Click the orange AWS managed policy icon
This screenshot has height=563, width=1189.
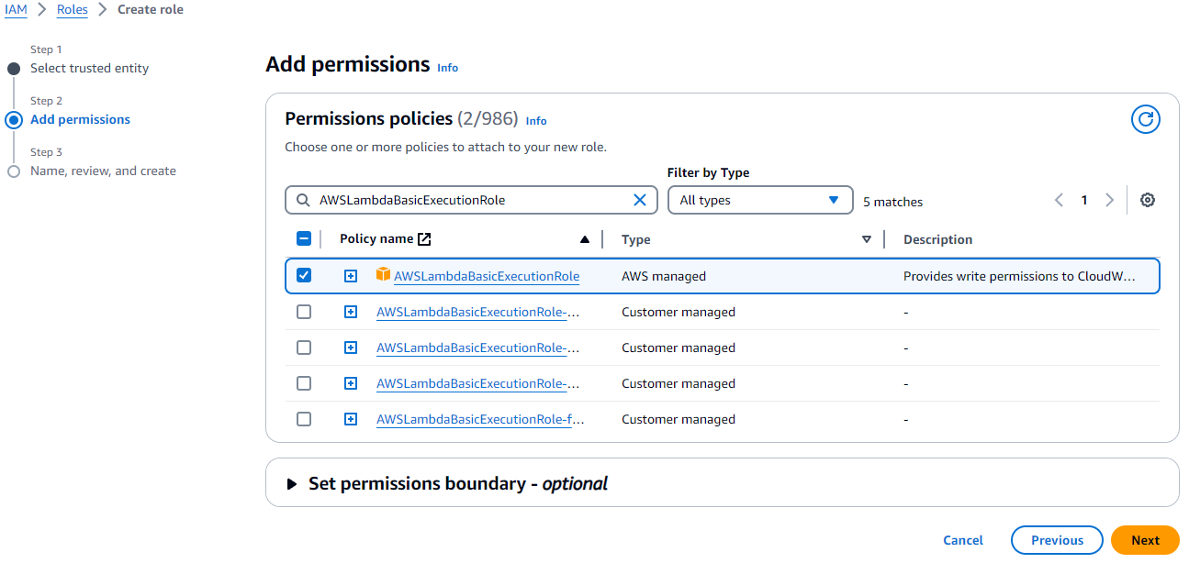tap(383, 275)
